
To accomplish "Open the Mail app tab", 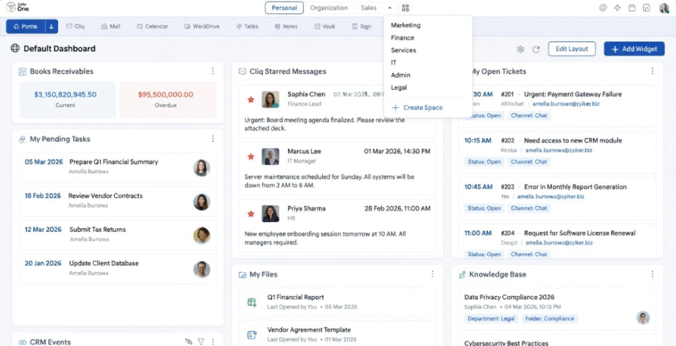I will pyautogui.click(x=111, y=26).
